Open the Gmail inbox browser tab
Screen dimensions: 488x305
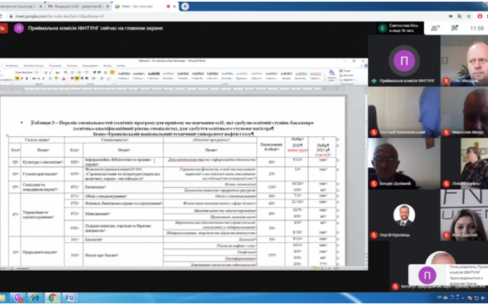[79, 6]
